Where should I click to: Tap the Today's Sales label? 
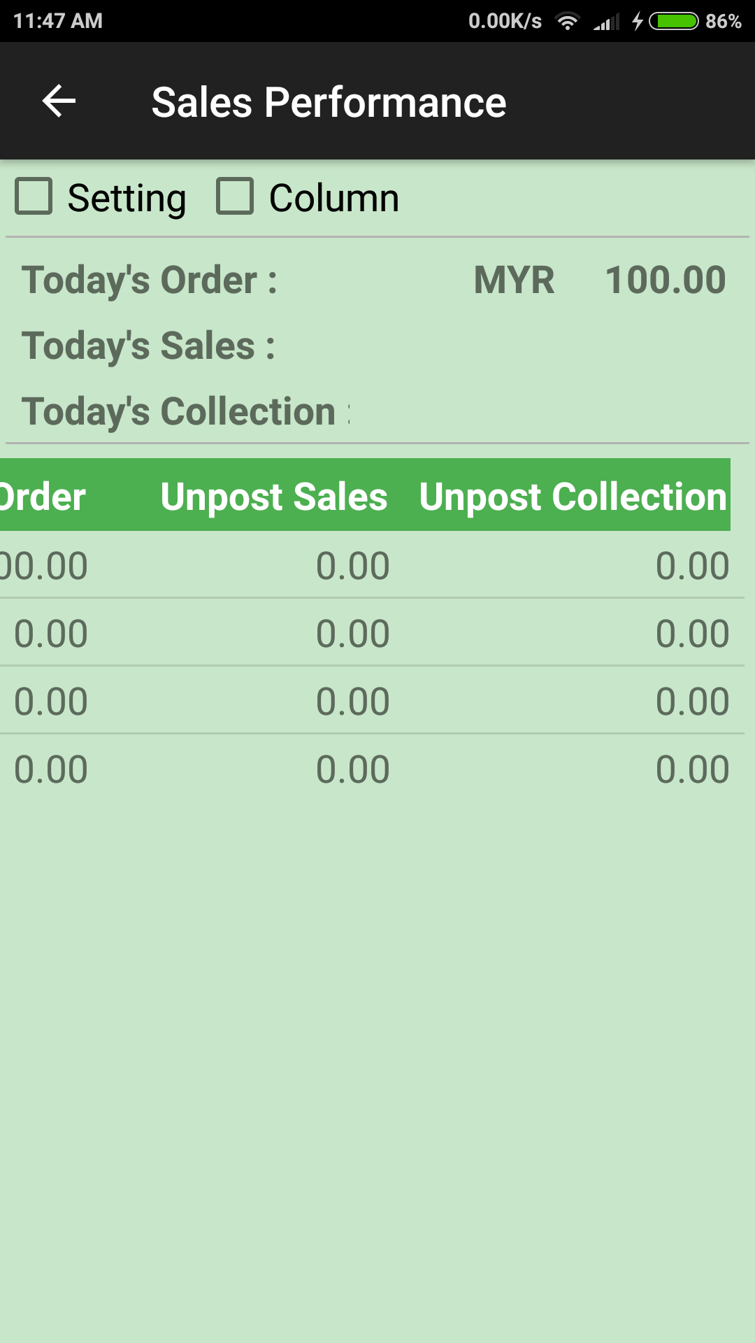coord(148,346)
